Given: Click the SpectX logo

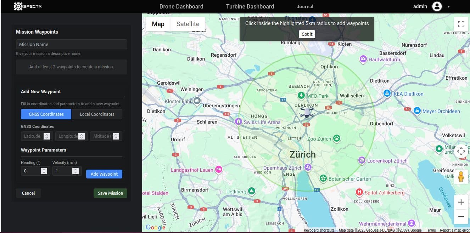Looking at the screenshot, I should (x=28, y=6).
